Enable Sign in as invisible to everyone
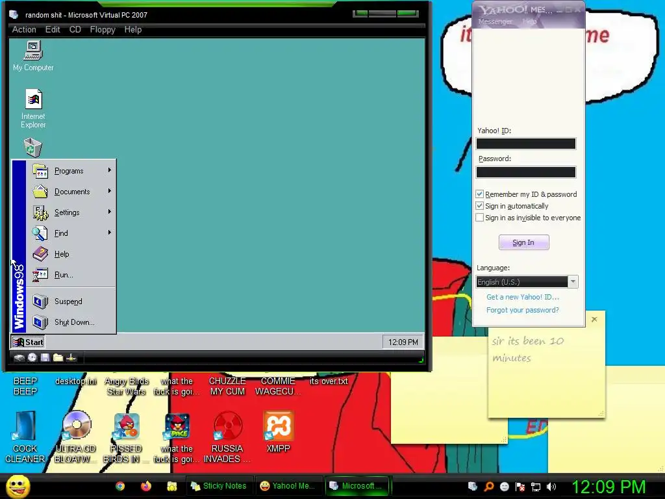The image size is (665, 499). pyautogui.click(x=480, y=218)
